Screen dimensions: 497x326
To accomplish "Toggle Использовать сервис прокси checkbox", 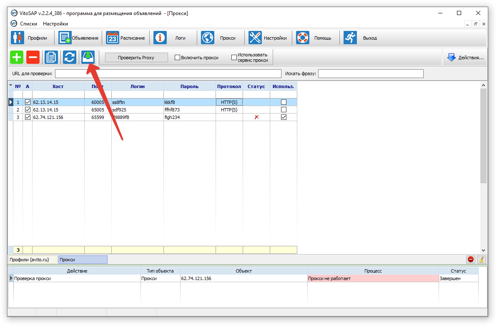I will pos(234,58).
